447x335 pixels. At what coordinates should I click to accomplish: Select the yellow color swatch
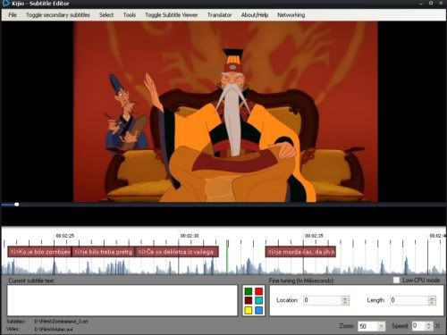[249, 310]
